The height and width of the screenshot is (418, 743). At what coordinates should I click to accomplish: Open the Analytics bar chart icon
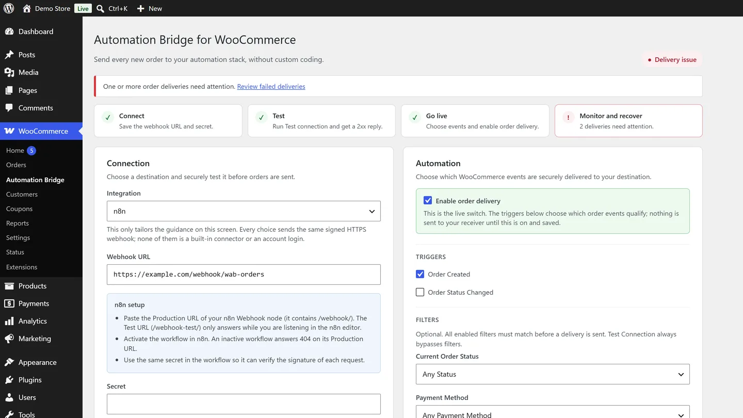[9, 321]
